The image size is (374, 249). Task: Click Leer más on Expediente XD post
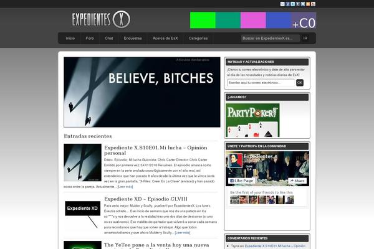pos(183,233)
